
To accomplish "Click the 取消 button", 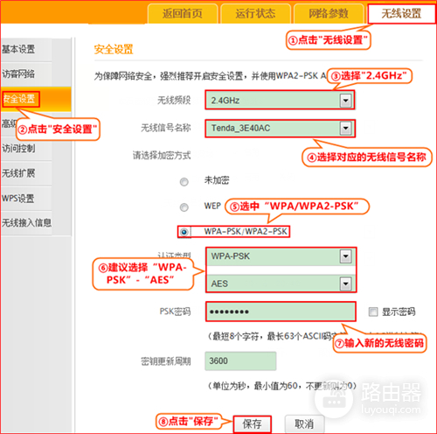I will coord(304,423).
